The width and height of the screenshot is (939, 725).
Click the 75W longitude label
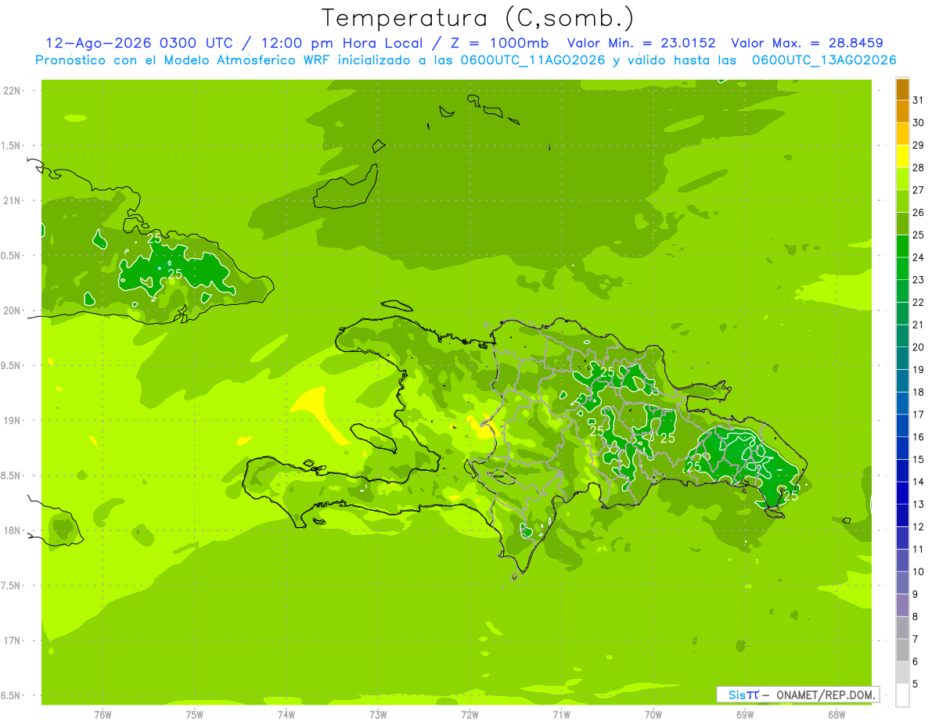[x=195, y=715]
